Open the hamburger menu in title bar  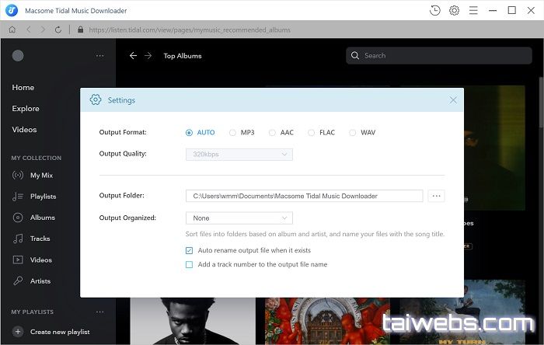pyautogui.click(x=473, y=10)
